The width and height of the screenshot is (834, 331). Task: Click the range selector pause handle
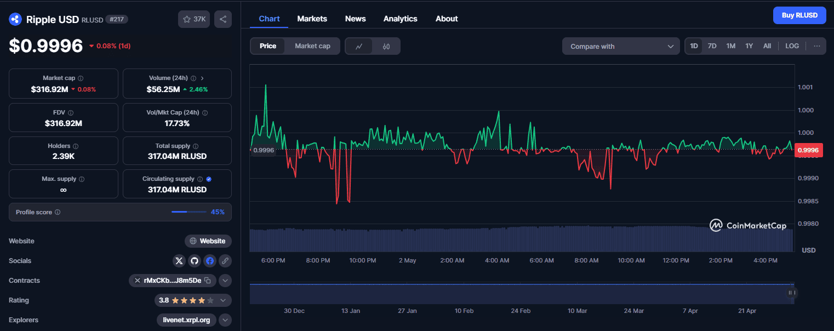(x=791, y=293)
